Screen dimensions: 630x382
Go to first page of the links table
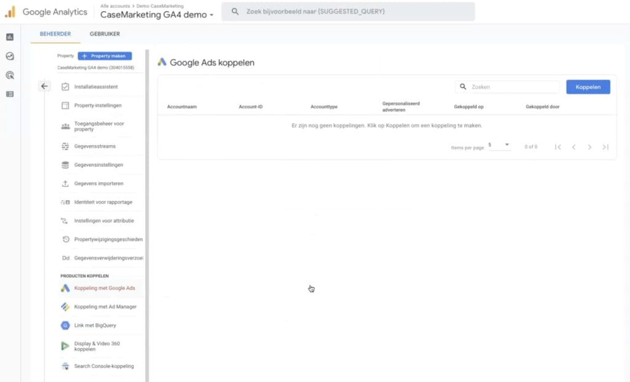point(557,147)
